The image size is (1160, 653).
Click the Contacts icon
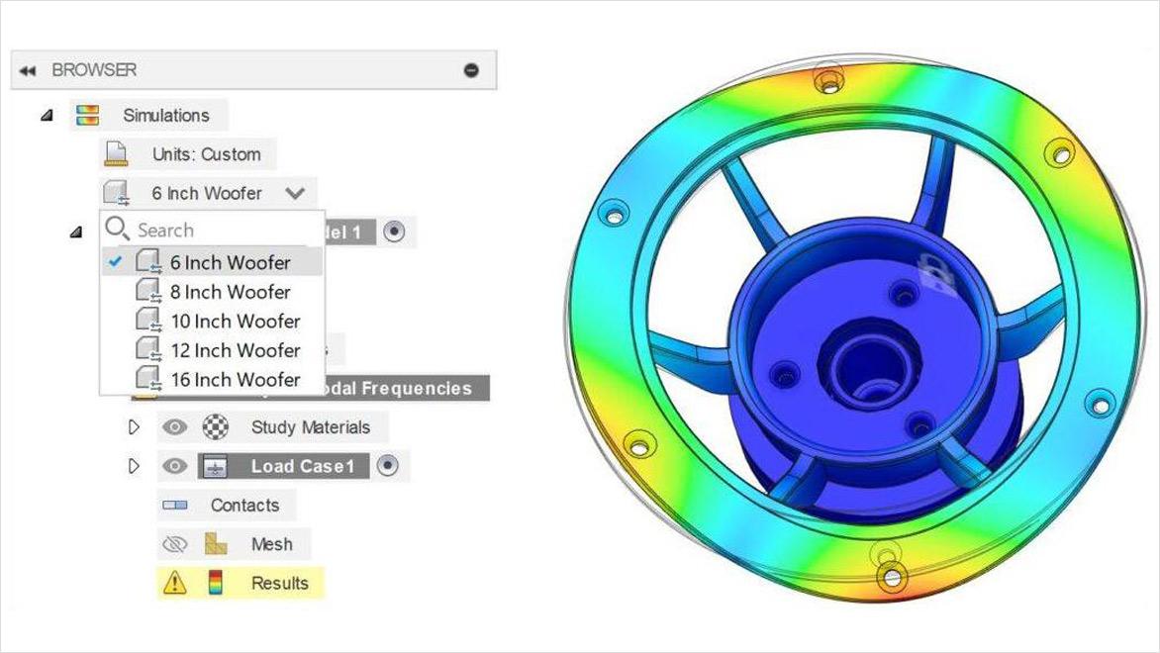click(174, 506)
